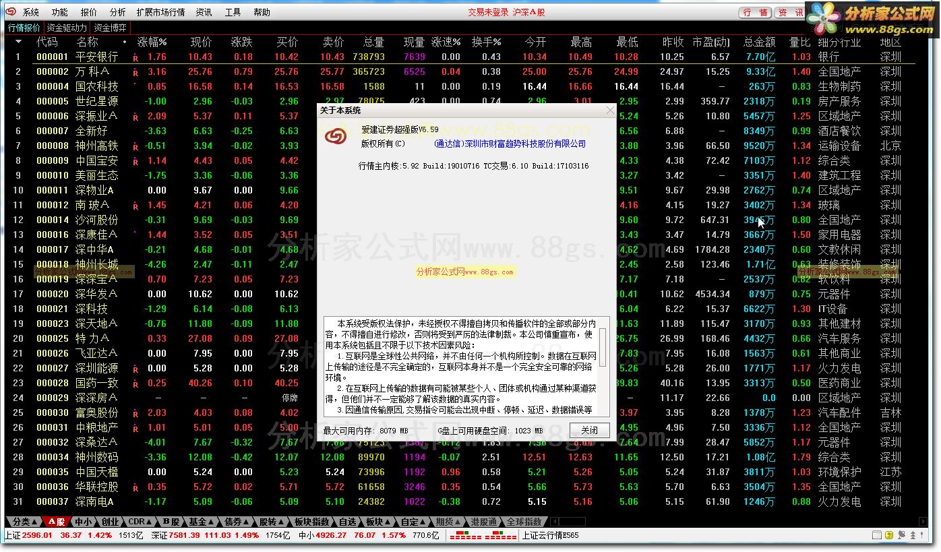Sort by the 细分行业 column header

840,42
